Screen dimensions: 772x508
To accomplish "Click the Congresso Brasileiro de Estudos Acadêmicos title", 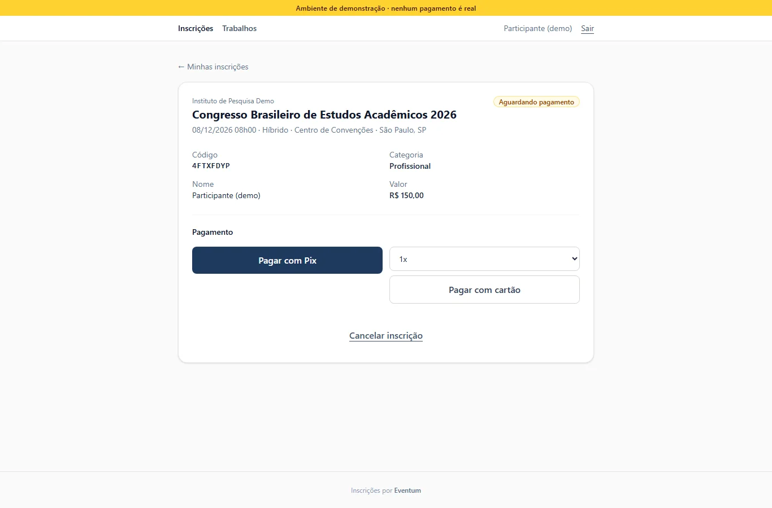I will 324,115.
